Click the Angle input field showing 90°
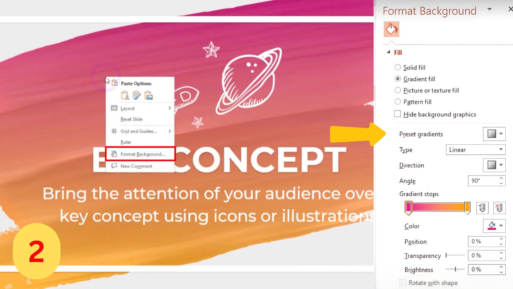513x289 pixels. click(x=482, y=181)
